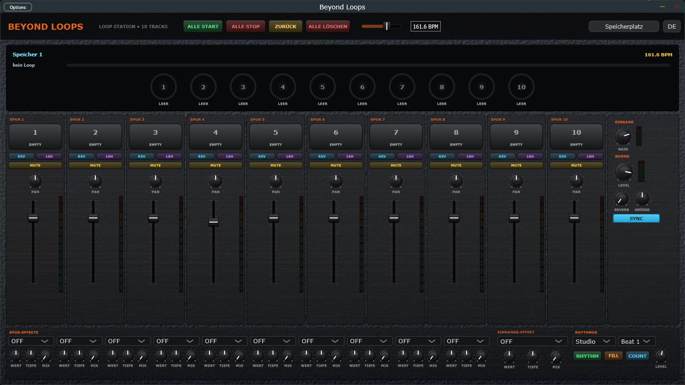The height and width of the screenshot is (385, 685).
Task: Click the Spur 9 track pad
Action: (516, 137)
